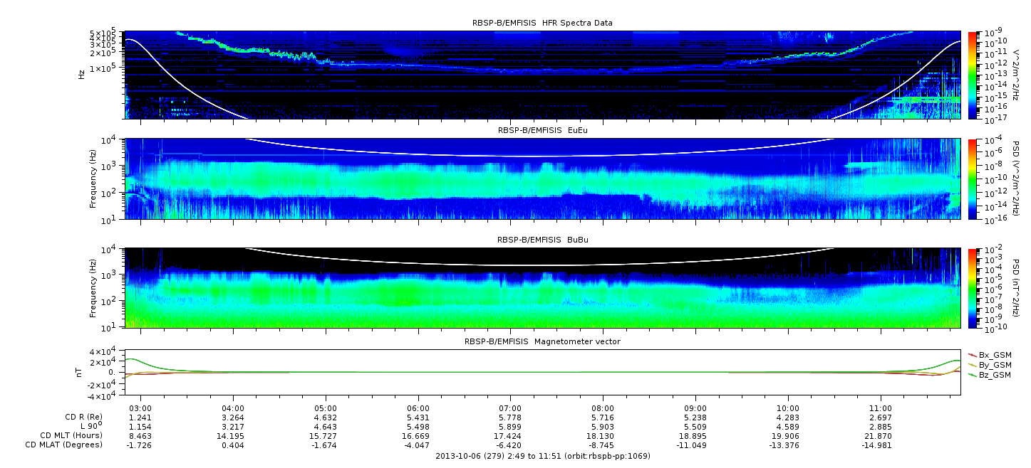This screenshot has height=468, width=1031.
Task: Click the Magnetometer vector panel title
Action: click(x=542, y=341)
